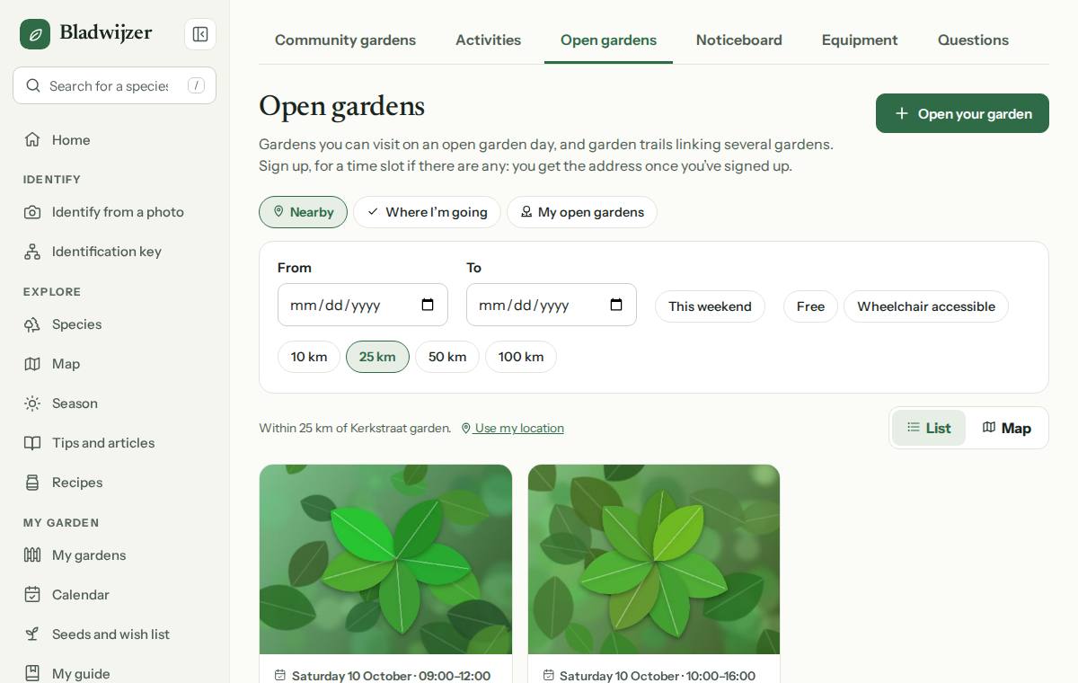Click the To date input field
This screenshot has height=683, width=1078.
pos(552,306)
